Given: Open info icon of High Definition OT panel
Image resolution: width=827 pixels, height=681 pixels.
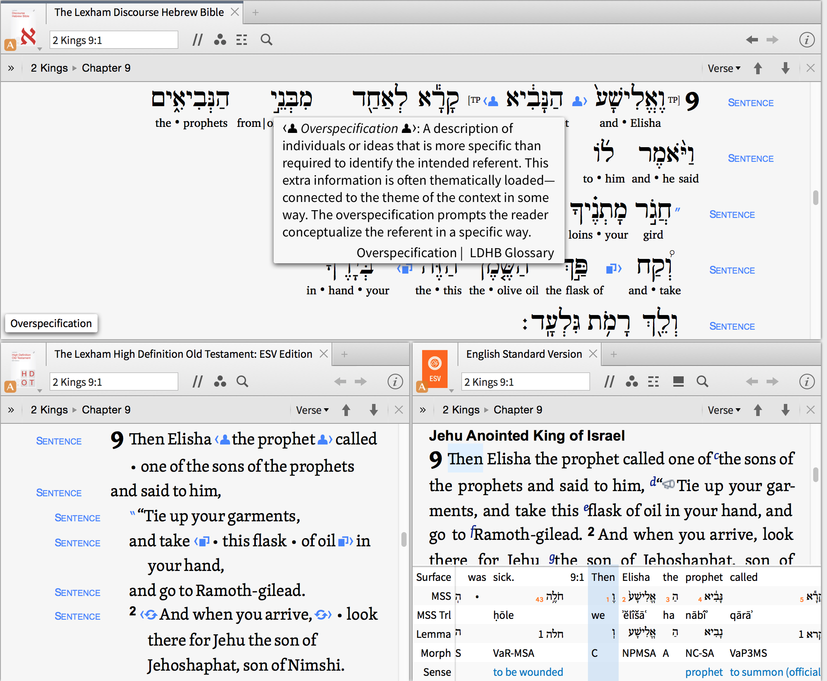Looking at the screenshot, I should pyautogui.click(x=395, y=381).
